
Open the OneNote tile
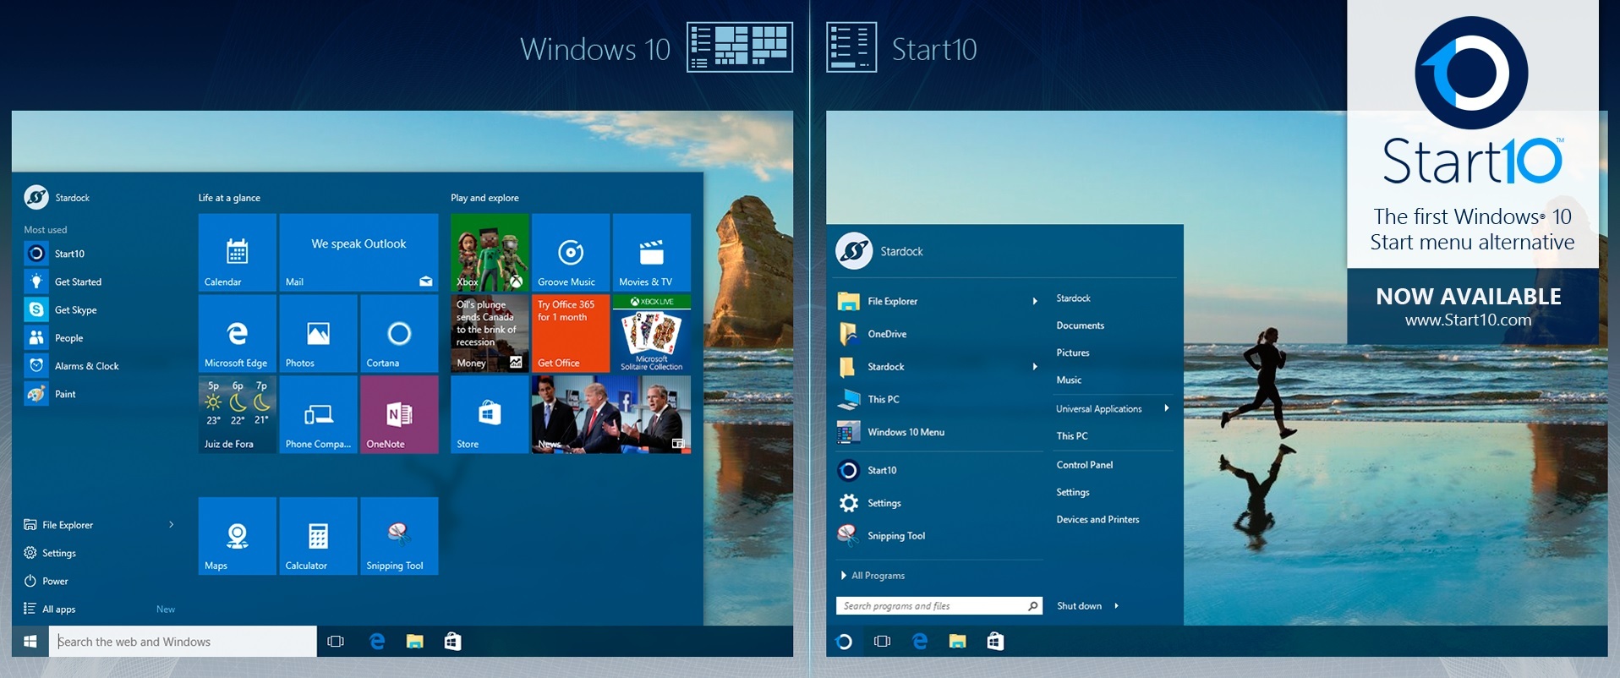(x=399, y=414)
